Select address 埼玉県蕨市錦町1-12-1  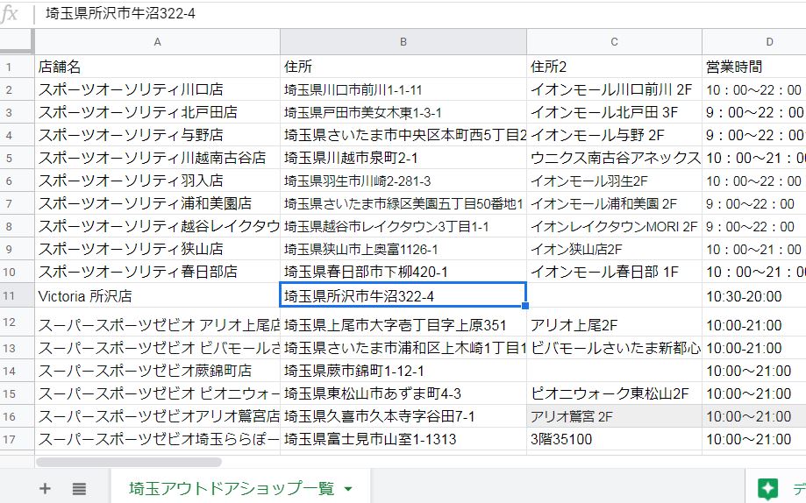[x=403, y=371]
